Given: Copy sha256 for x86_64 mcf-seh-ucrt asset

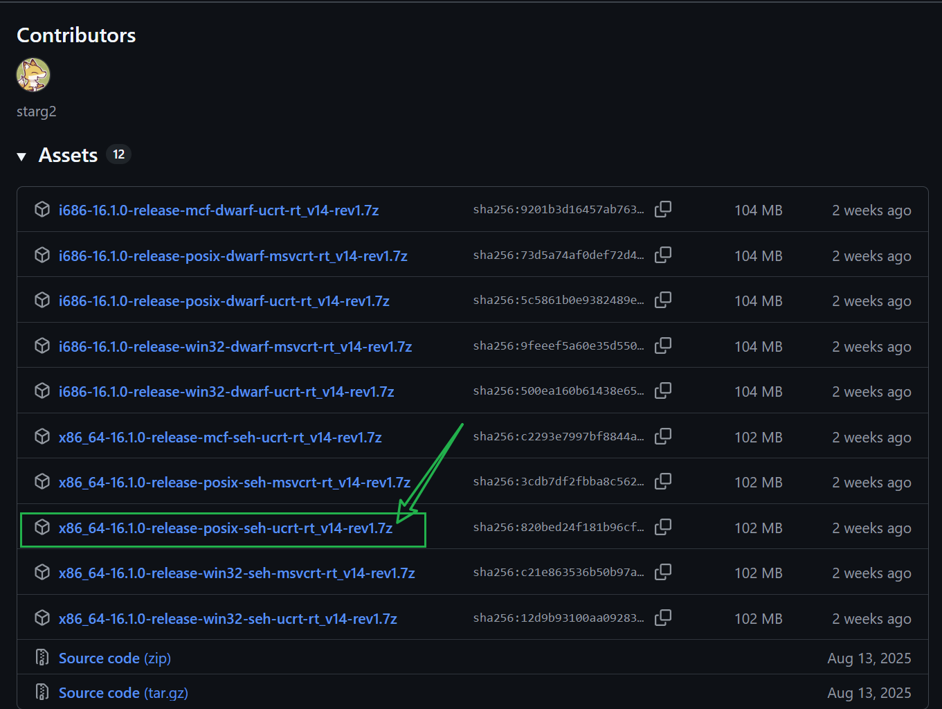Looking at the screenshot, I should click(x=663, y=436).
